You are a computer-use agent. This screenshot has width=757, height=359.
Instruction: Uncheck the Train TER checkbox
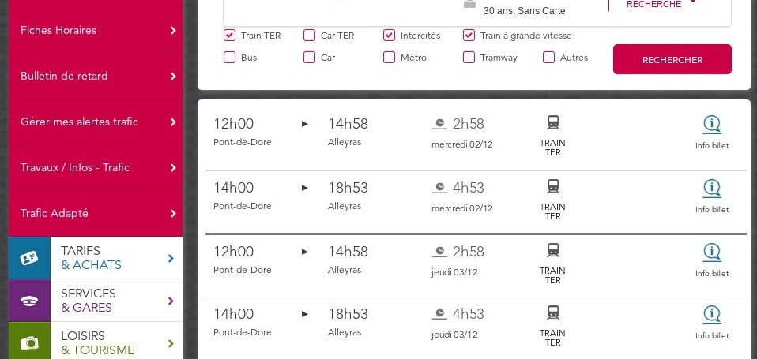229,36
